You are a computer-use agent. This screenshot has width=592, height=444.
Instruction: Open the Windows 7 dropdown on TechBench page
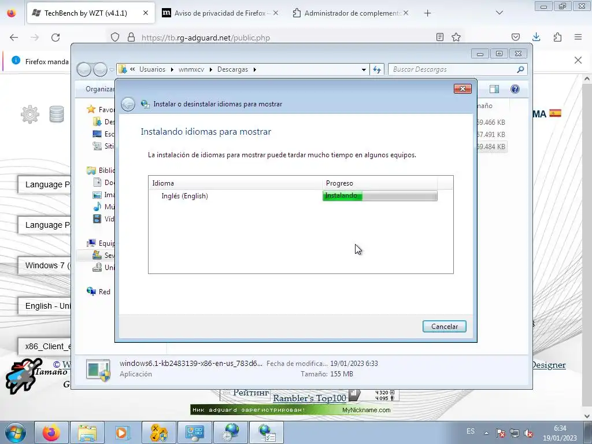44,265
